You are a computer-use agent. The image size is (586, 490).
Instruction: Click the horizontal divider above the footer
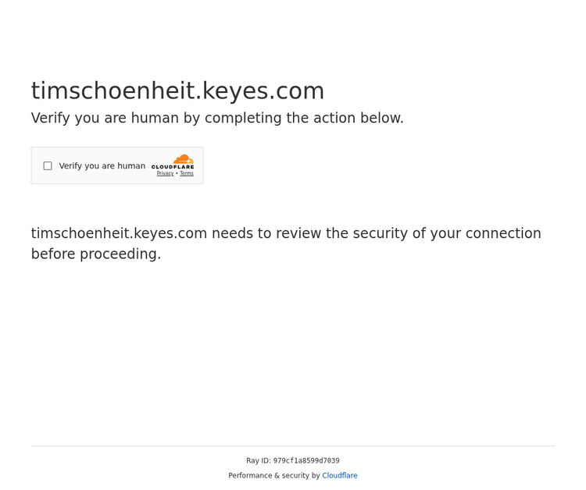pyautogui.click(x=293, y=446)
